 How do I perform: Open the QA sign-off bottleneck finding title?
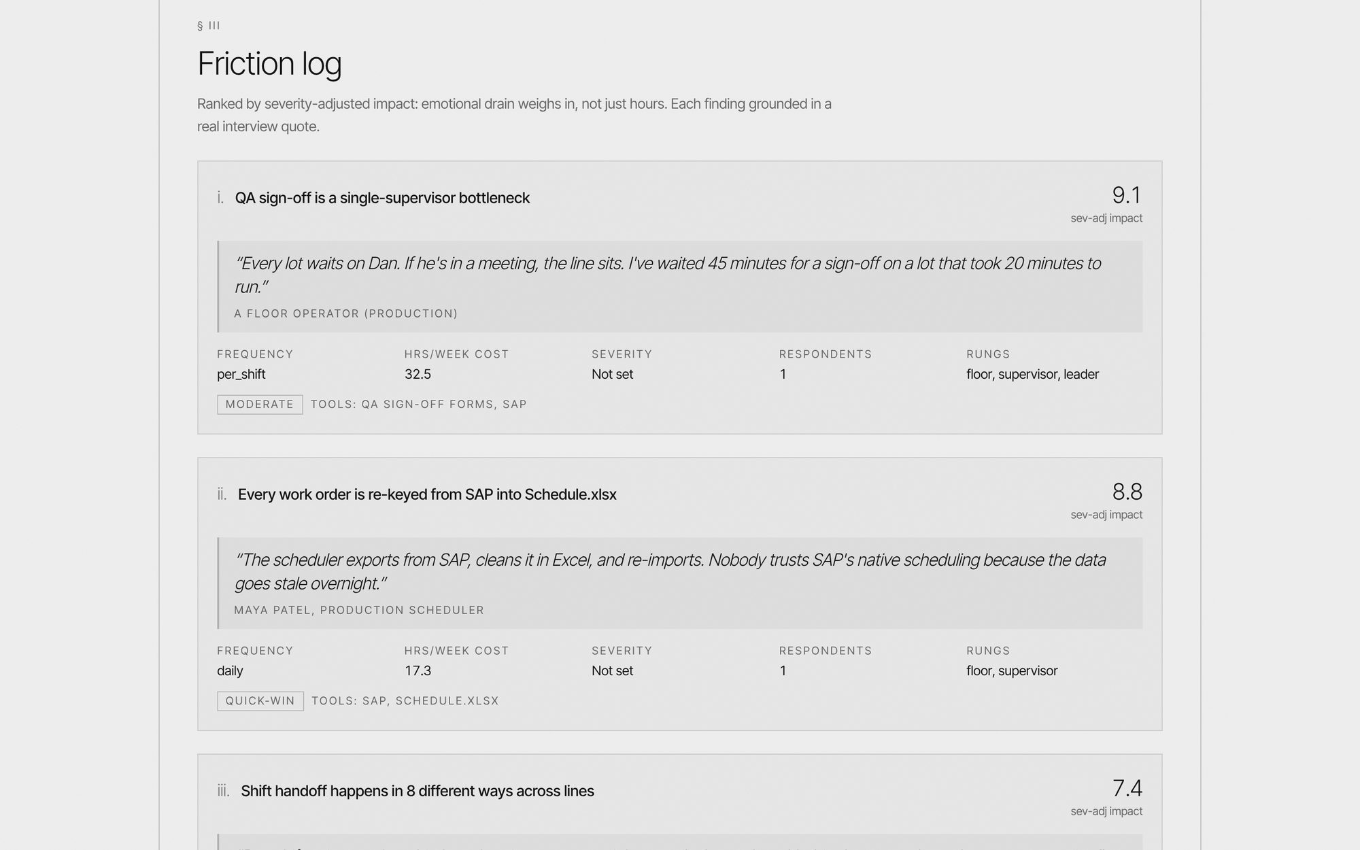[382, 198]
